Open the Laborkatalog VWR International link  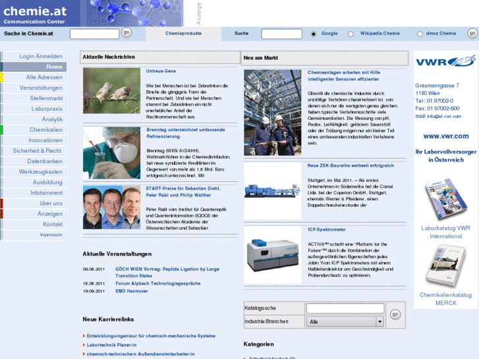445,233
